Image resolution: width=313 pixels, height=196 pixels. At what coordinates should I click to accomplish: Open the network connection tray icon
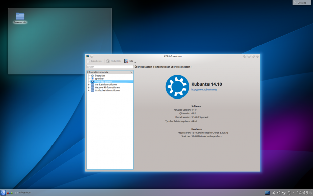tap(289, 193)
